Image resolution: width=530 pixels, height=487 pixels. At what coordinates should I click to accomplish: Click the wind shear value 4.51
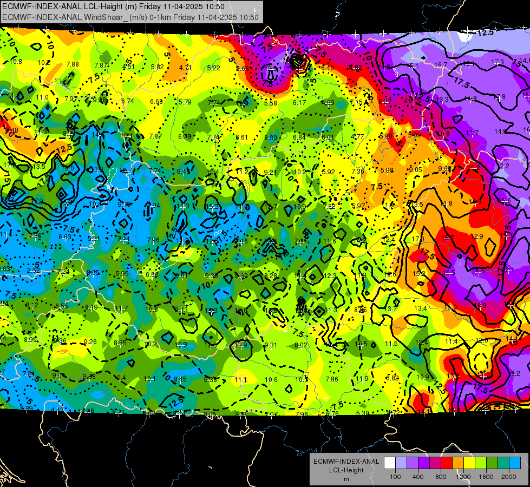128,66
